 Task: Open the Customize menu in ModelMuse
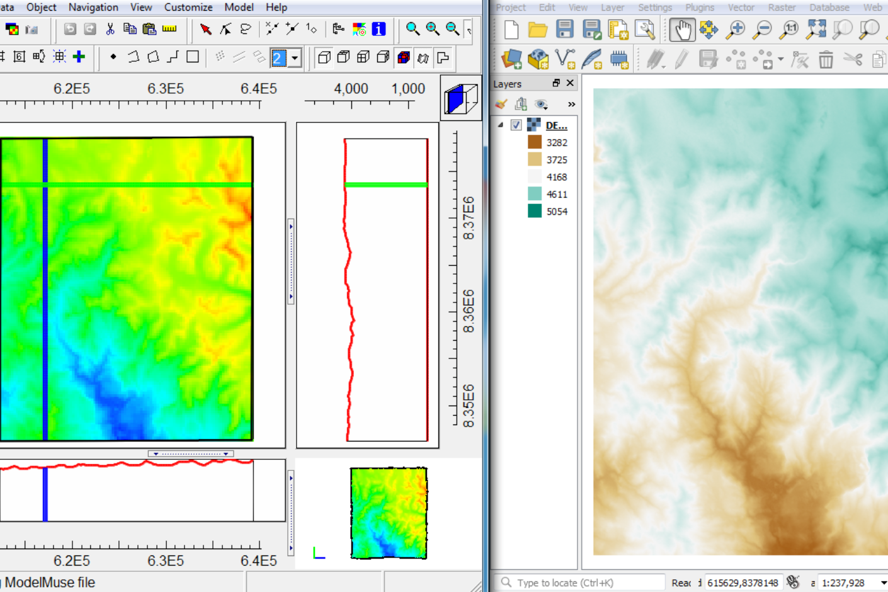(x=188, y=8)
